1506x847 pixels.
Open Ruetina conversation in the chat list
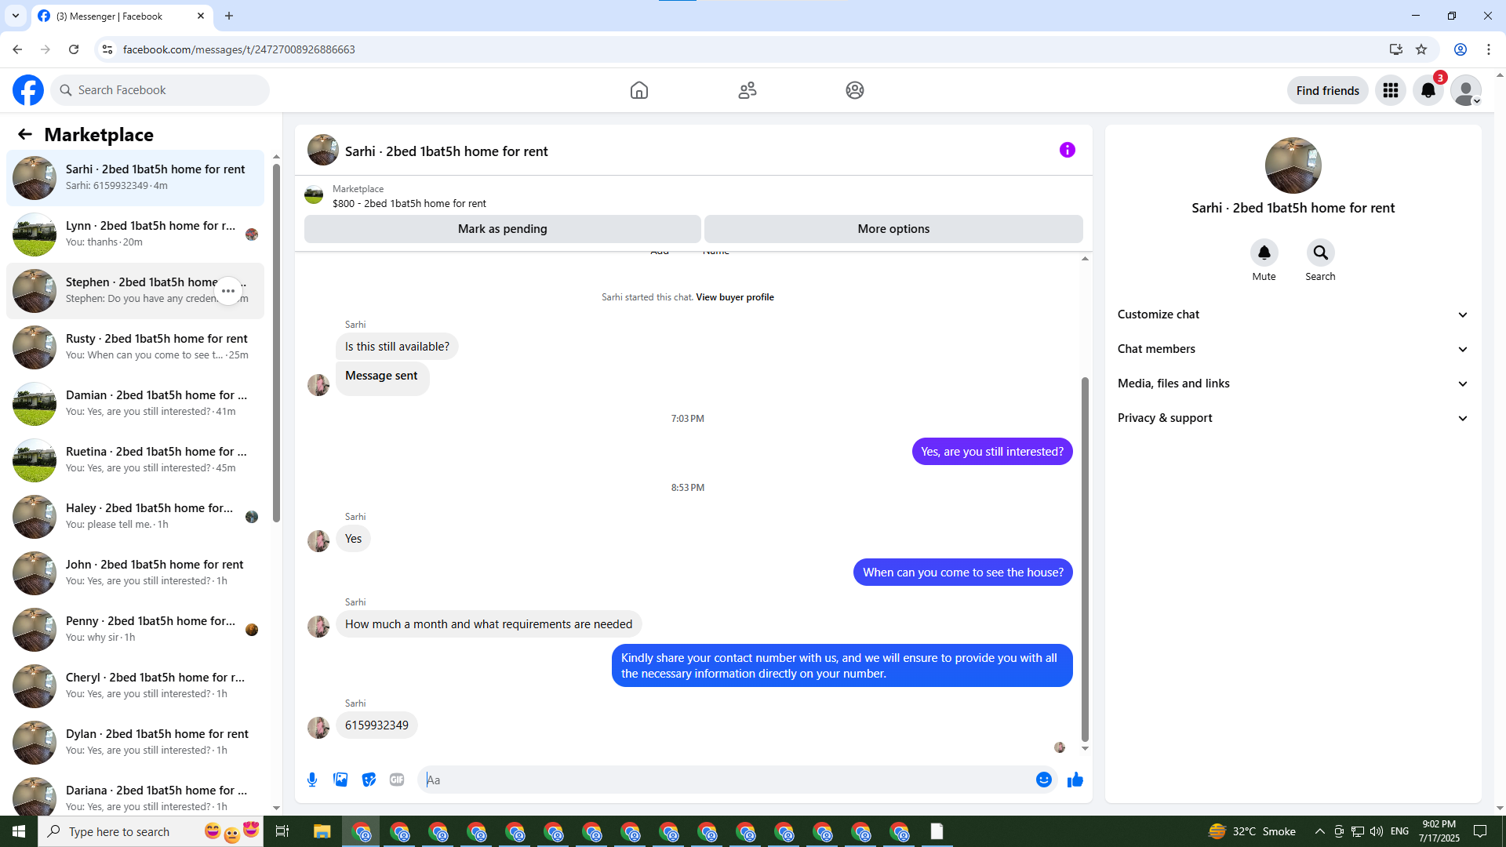click(x=135, y=460)
